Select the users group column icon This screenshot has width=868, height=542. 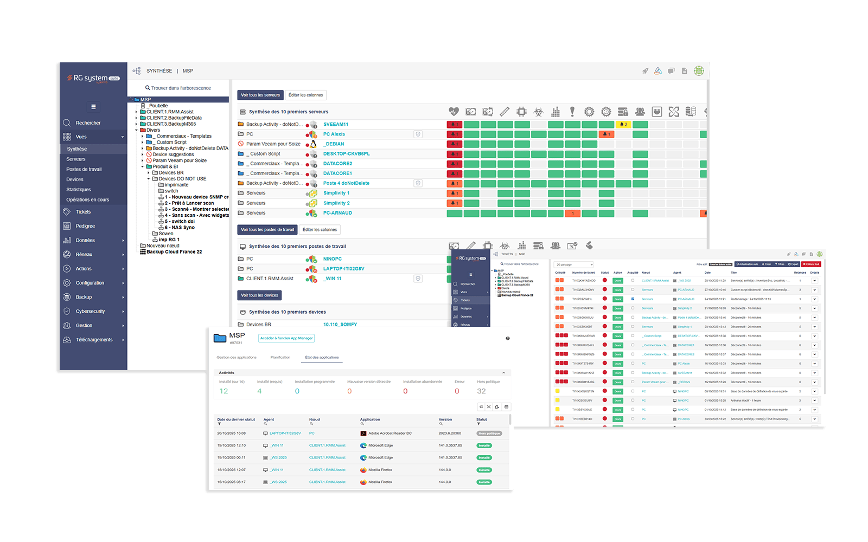pyautogui.click(x=641, y=111)
